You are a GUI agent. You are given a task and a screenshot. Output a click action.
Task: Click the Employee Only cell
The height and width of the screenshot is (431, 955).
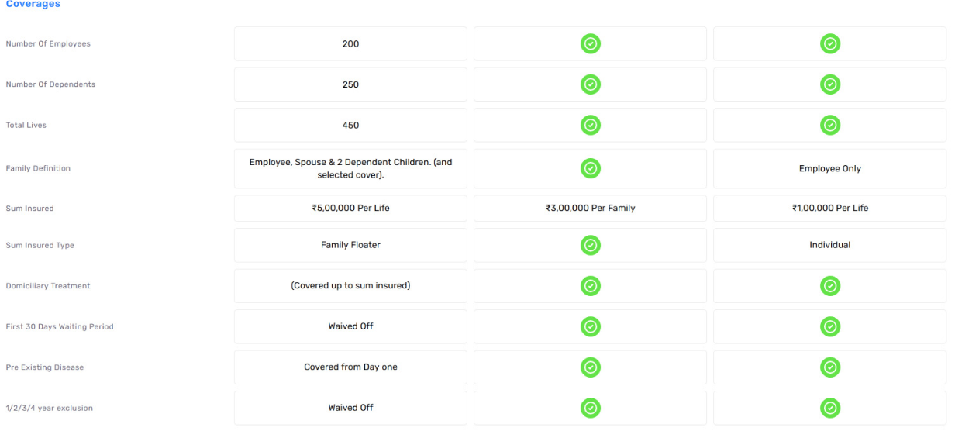coord(829,168)
